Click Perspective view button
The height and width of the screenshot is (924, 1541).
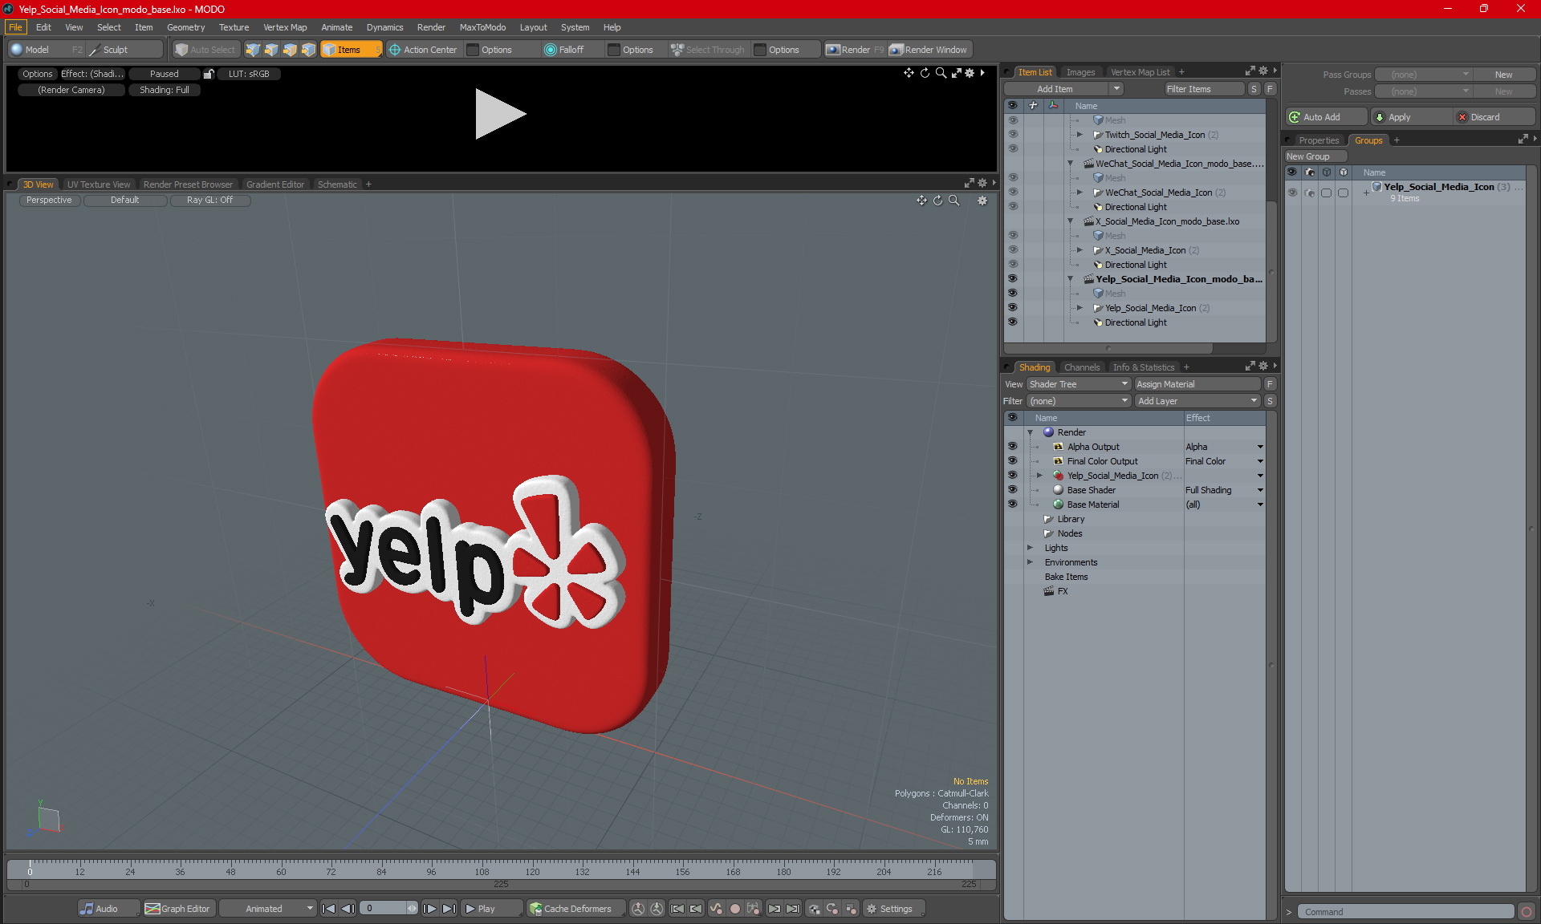point(49,201)
